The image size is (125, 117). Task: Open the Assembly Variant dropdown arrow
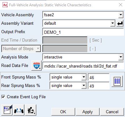(113, 23)
